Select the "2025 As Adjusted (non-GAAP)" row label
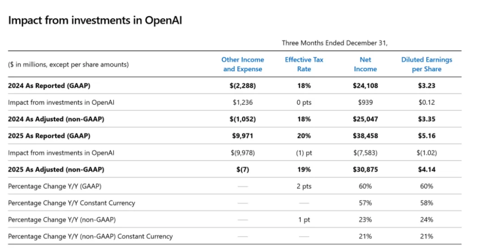483x251 pixels. point(59,169)
